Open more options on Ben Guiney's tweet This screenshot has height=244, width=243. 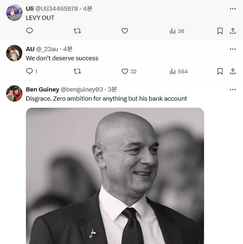click(x=233, y=89)
